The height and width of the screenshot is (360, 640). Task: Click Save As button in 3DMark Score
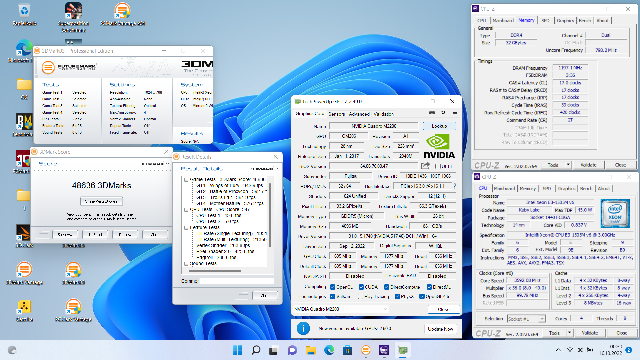coord(65,235)
